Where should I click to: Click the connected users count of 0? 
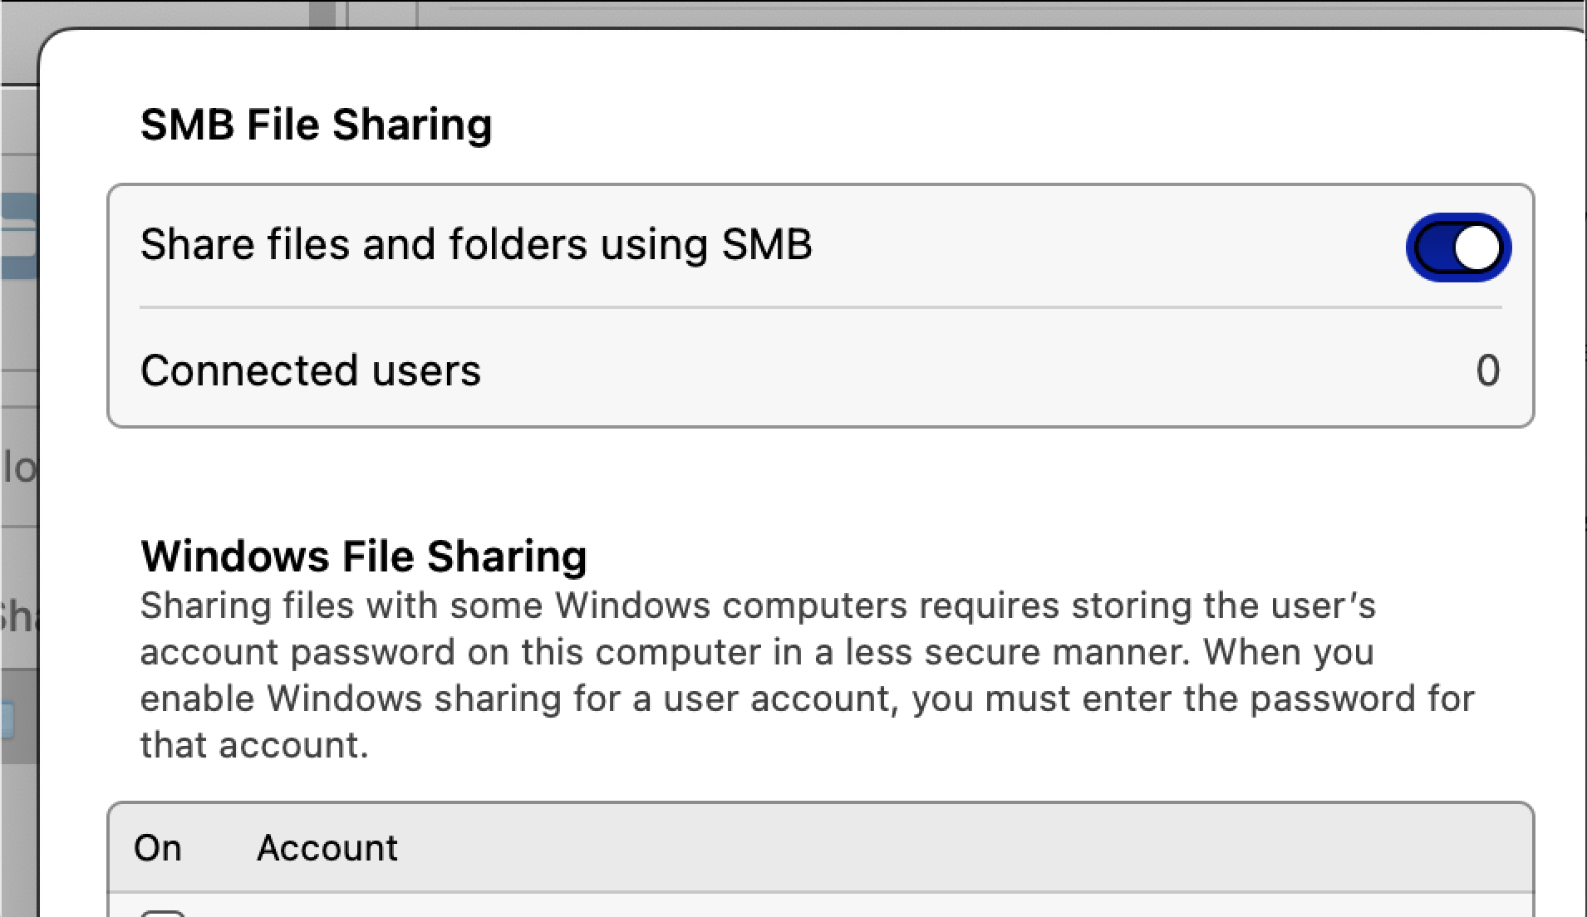tap(1487, 370)
